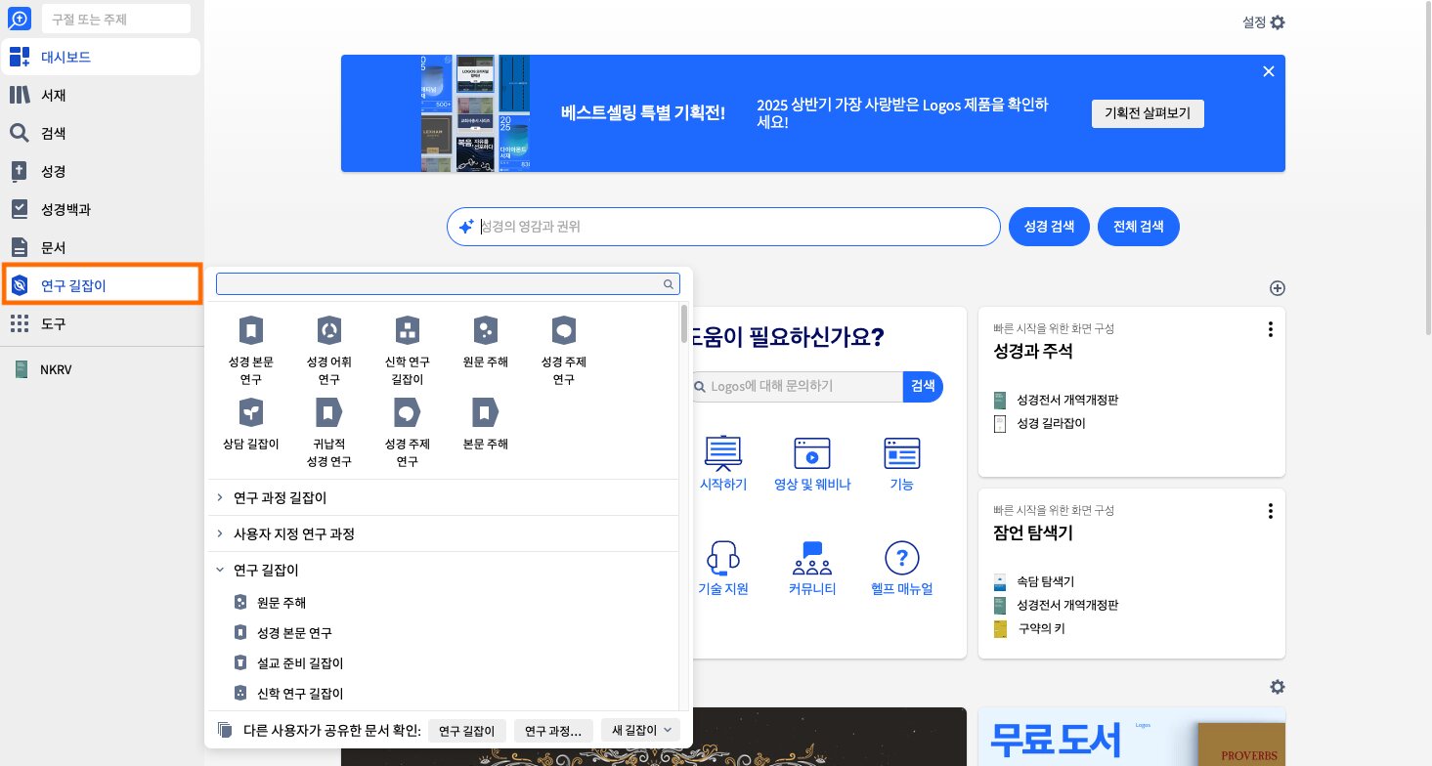Click the 연구 길잡이 shared documents button
The width and height of the screenshot is (1432, 766).
467,730
